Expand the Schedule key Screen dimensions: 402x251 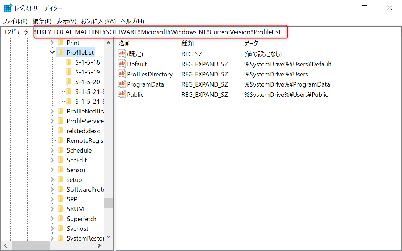(52, 150)
